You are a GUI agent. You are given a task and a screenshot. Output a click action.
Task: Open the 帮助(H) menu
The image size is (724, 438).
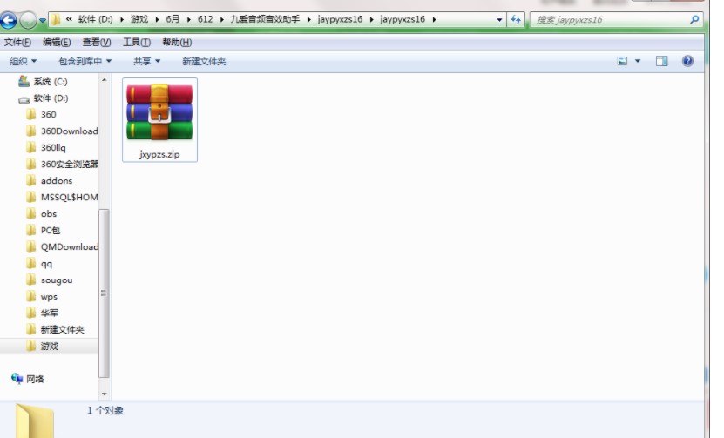click(x=177, y=43)
